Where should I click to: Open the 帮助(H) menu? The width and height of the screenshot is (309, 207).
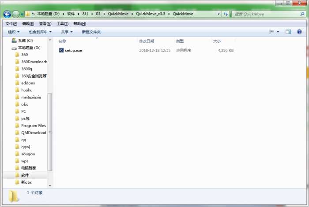coord(79,24)
